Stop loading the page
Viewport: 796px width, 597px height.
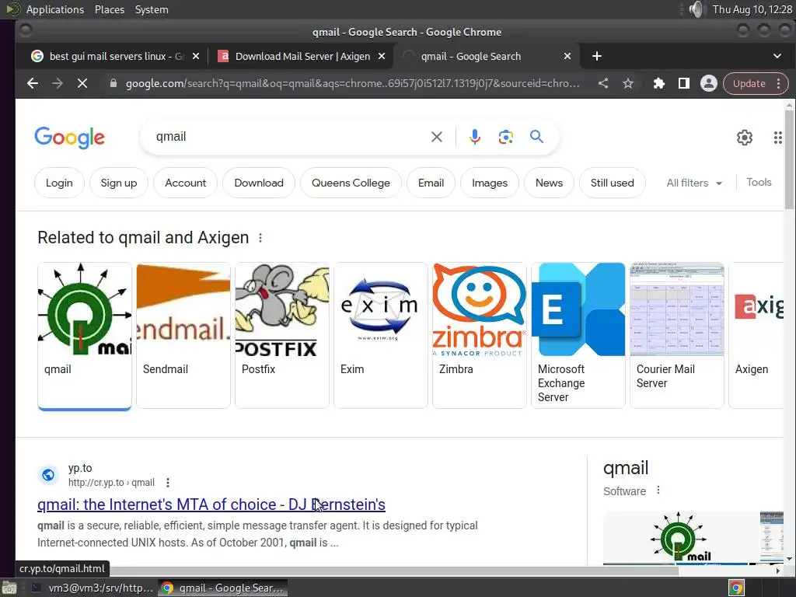click(82, 83)
